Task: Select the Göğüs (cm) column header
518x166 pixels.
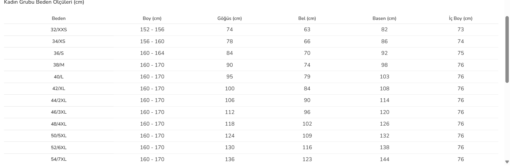Action: coord(230,18)
